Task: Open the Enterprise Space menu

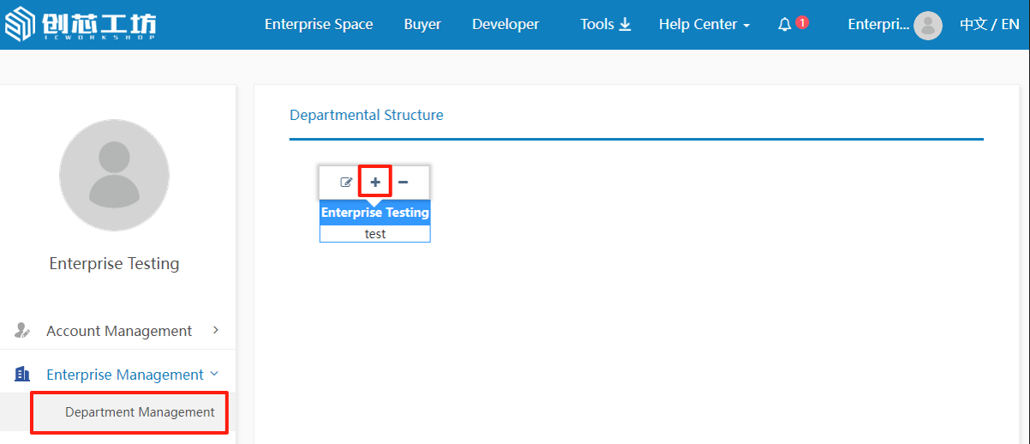Action: click(319, 25)
